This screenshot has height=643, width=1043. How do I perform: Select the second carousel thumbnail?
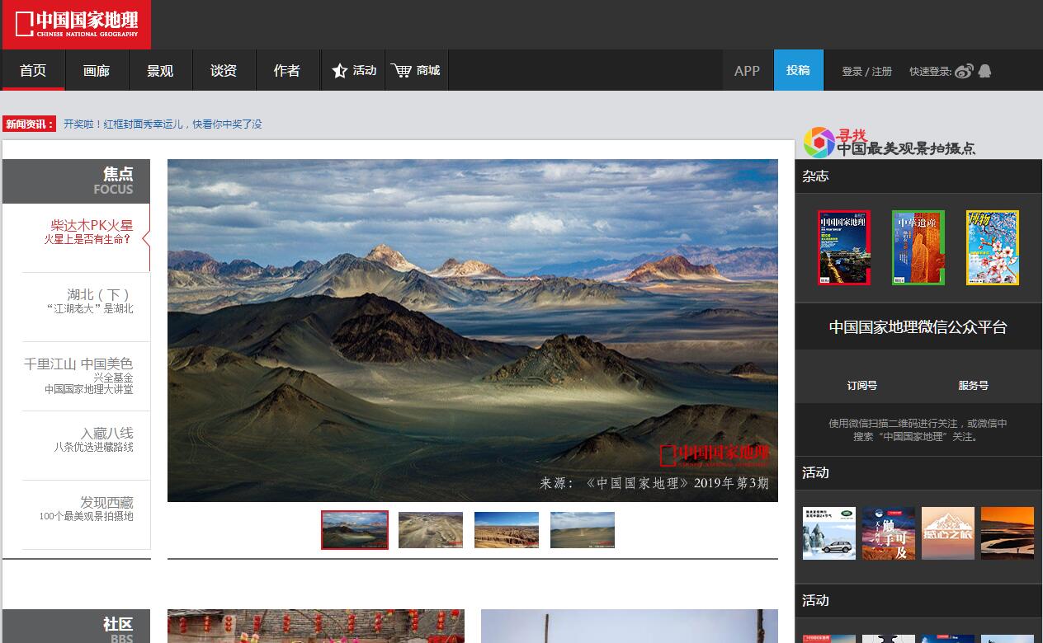coord(430,530)
